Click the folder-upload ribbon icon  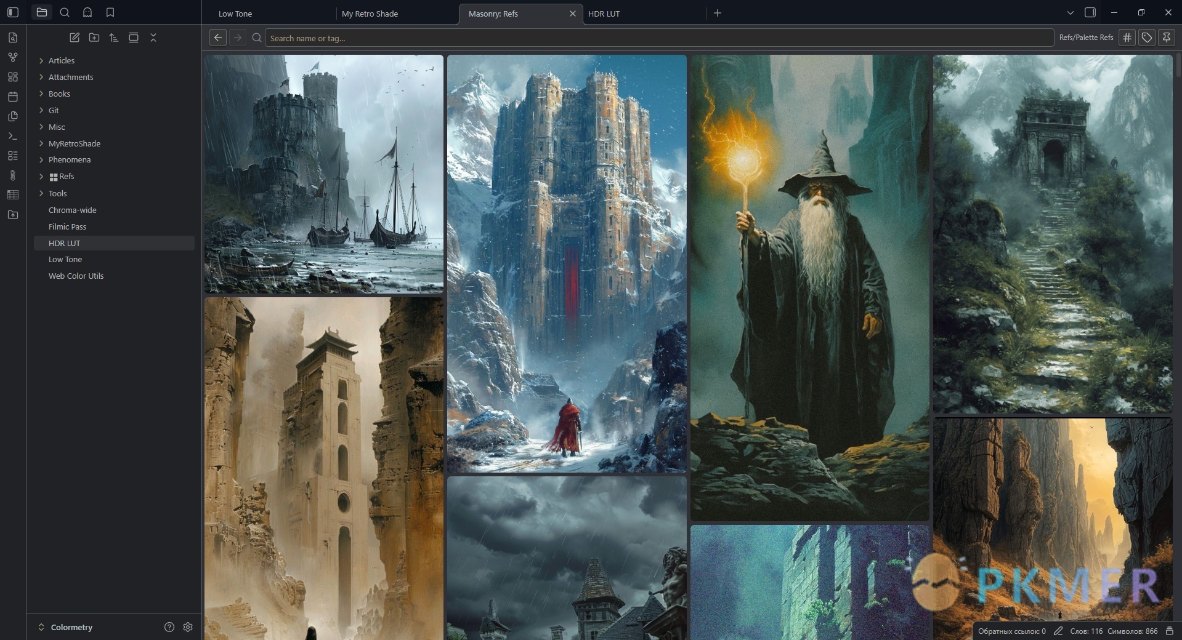(13, 215)
